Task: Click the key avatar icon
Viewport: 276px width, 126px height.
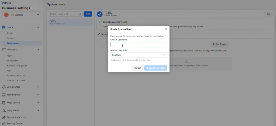Action: [x=100, y=14]
